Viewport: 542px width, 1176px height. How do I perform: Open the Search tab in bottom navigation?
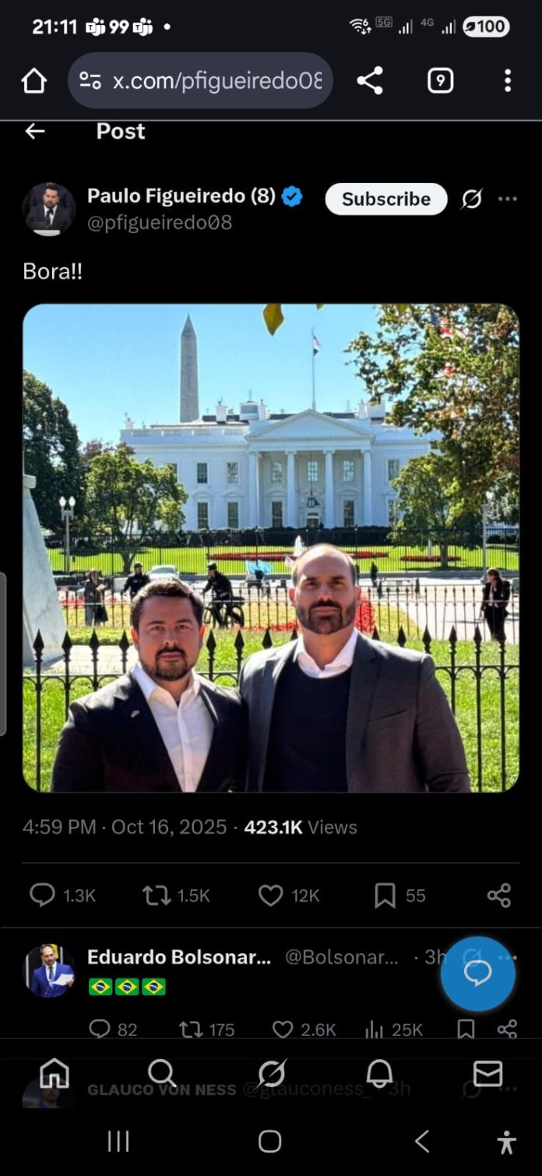click(x=162, y=1073)
